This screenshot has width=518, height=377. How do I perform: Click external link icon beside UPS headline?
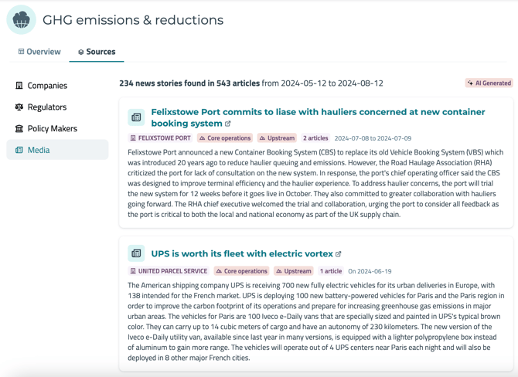point(338,254)
